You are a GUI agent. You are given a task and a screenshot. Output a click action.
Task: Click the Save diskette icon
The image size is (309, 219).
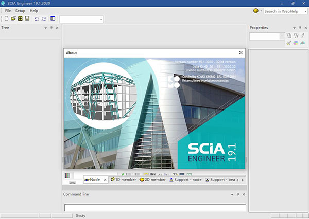point(27,19)
